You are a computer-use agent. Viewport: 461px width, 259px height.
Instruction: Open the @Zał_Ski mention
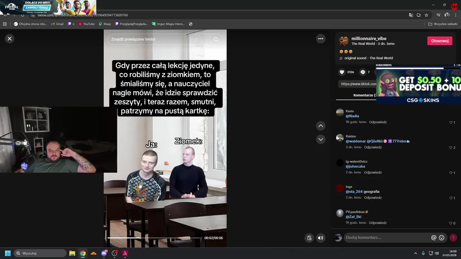click(353, 217)
